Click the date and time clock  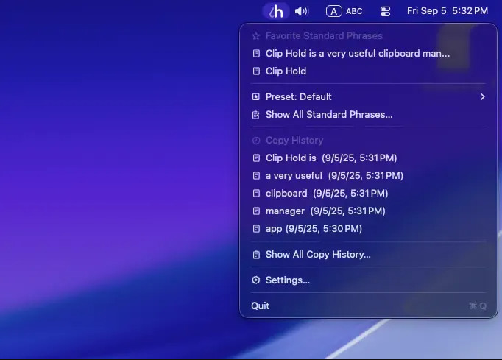448,11
